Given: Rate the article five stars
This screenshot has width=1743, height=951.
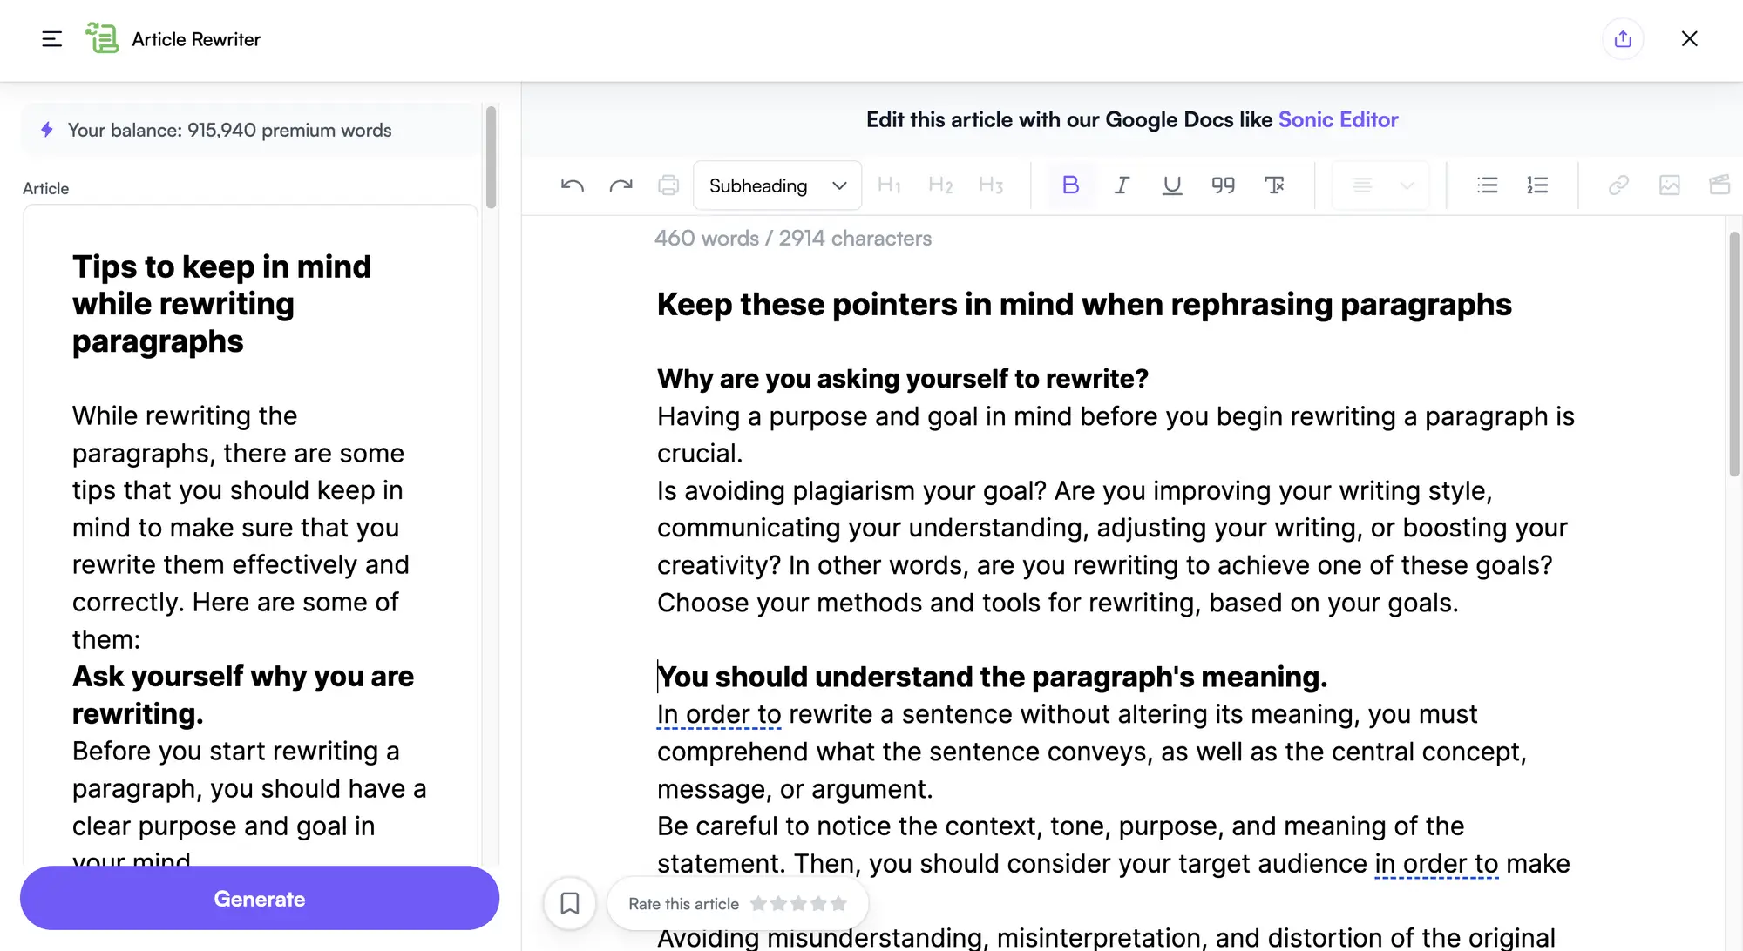Looking at the screenshot, I should [x=838, y=903].
